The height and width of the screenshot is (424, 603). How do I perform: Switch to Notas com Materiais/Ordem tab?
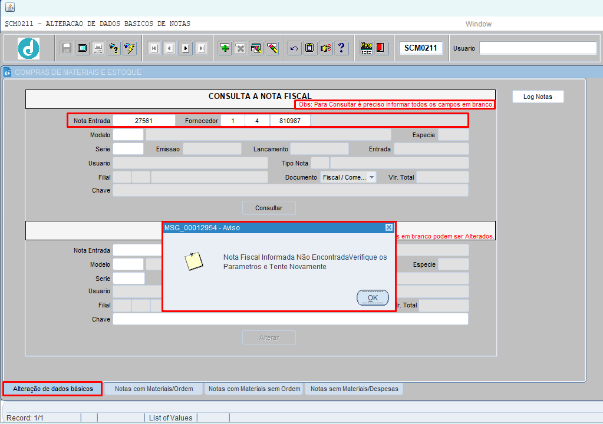153,389
